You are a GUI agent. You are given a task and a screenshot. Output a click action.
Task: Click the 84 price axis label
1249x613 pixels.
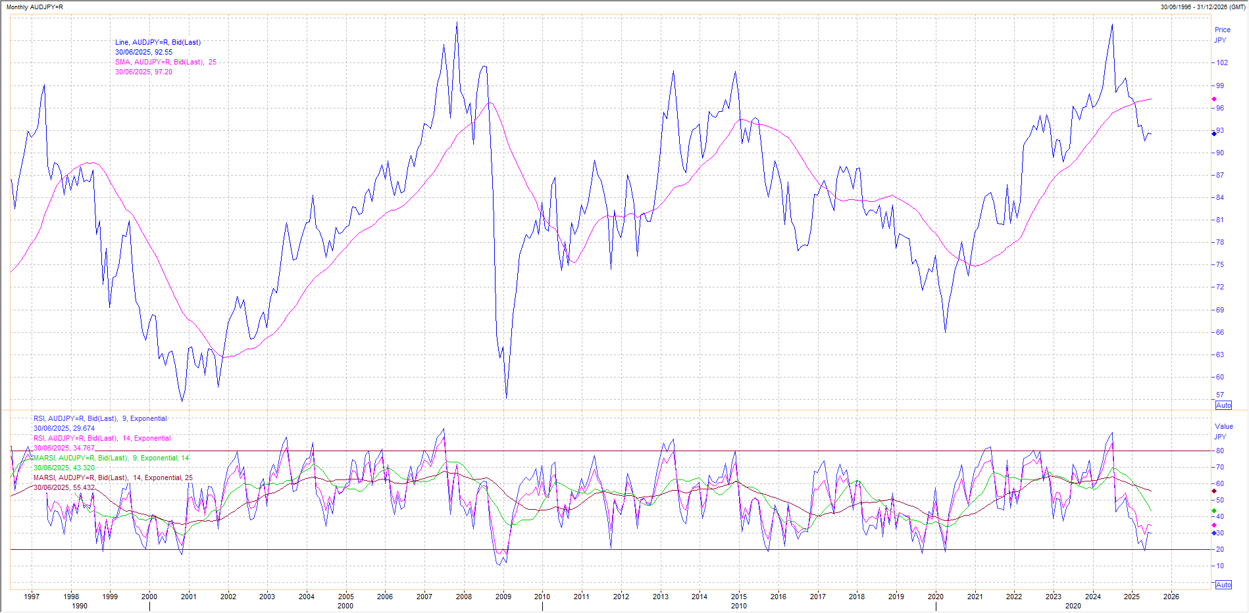1220,197
